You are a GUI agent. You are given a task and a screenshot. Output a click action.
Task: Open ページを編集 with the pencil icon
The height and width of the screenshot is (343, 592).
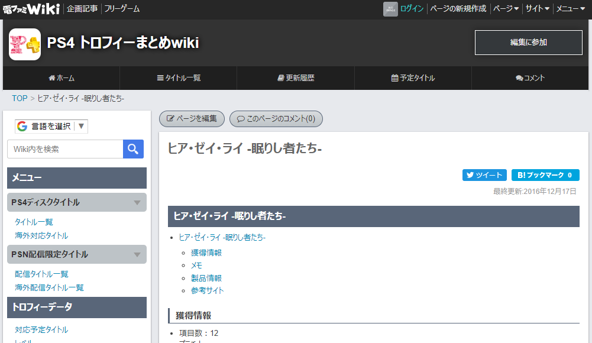click(192, 119)
